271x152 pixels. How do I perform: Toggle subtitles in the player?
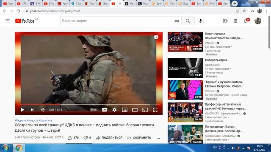coord(105,110)
